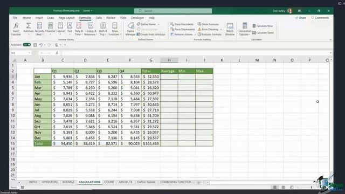The height and width of the screenshot is (194, 345).
Task: Click the Undo arrow
Action: [x=41, y=45]
